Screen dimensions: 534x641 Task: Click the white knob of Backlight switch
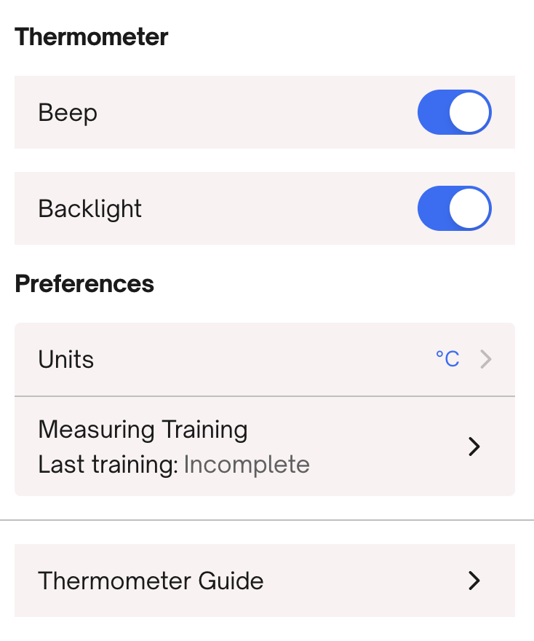pos(469,209)
